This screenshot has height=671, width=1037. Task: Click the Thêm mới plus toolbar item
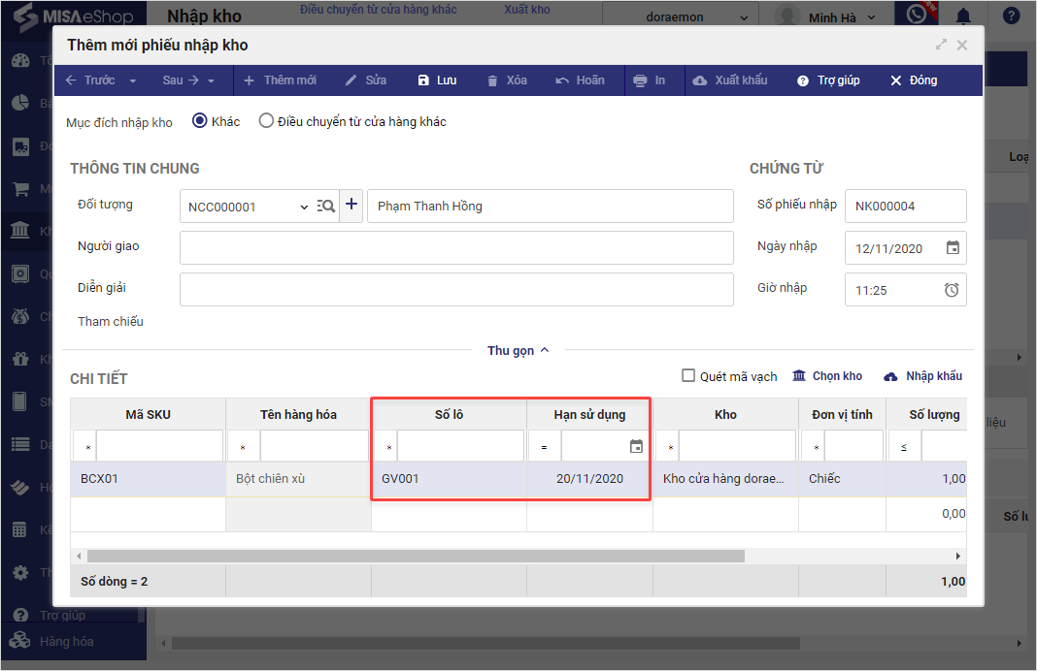(x=280, y=80)
